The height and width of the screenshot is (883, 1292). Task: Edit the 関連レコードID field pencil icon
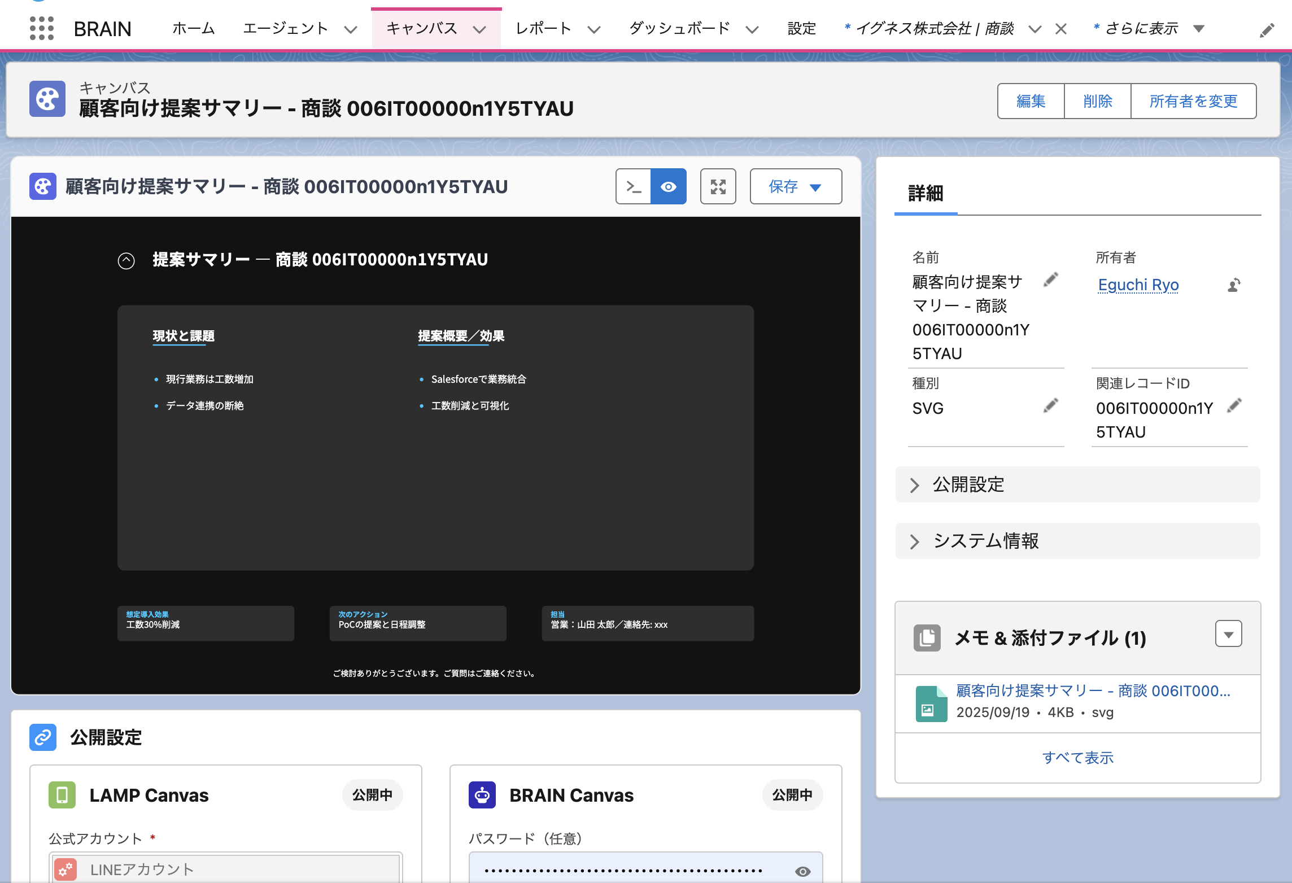[1234, 405]
